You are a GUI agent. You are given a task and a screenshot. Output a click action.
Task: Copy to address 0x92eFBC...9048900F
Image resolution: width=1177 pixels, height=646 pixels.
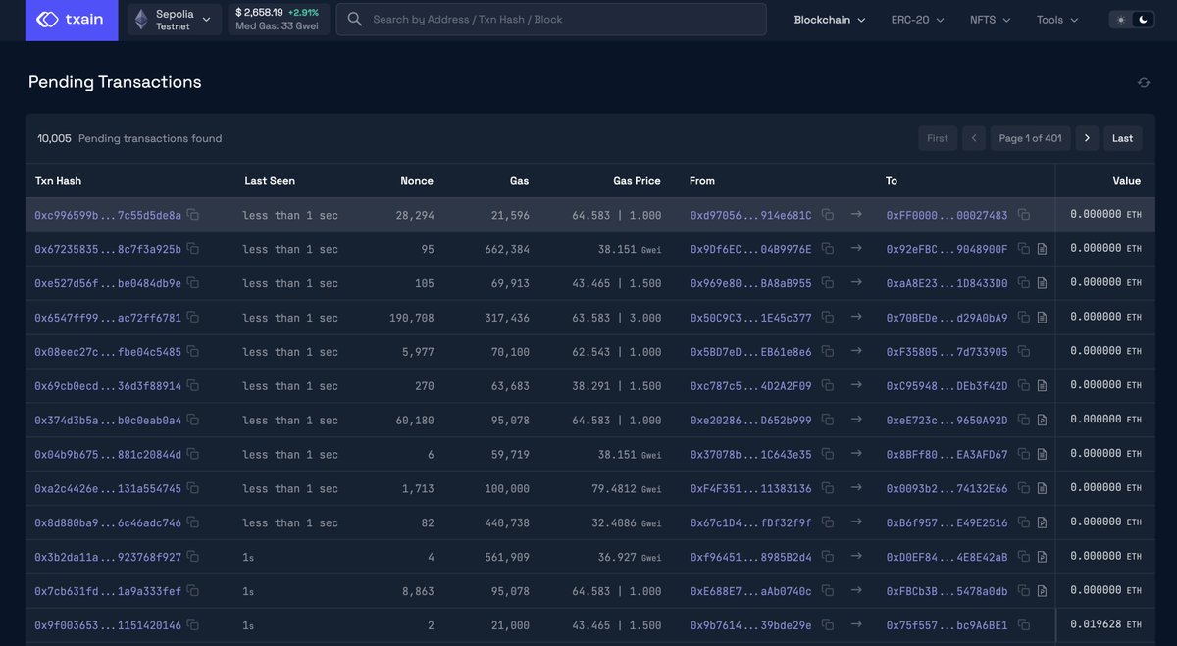1024,249
